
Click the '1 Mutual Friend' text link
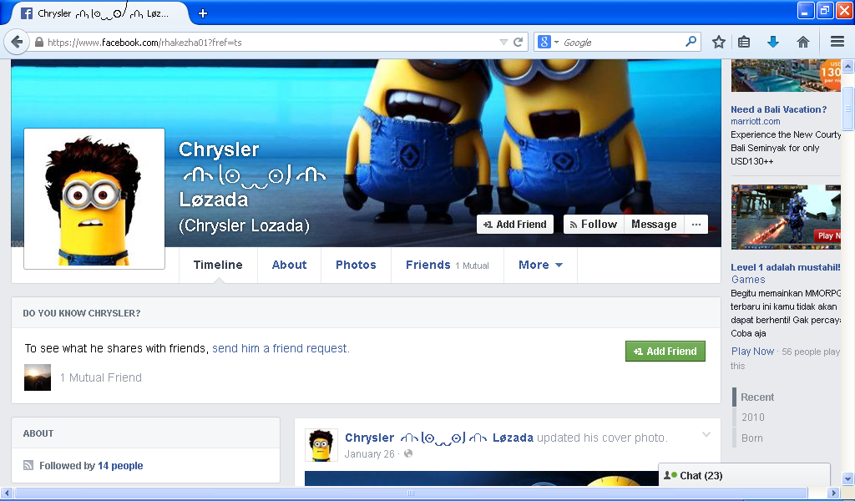click(x=101, y=377)
